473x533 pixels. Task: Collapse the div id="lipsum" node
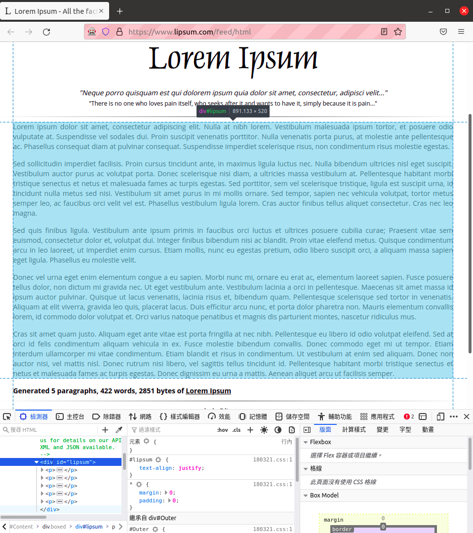[37, 462]
